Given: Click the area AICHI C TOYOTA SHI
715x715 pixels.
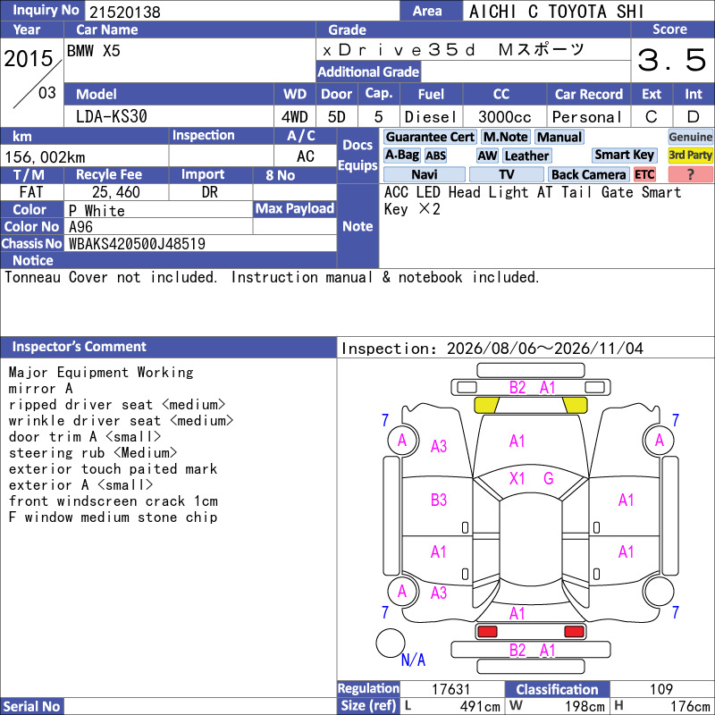Looking at the screenshot, I should [x=556, y=12].
